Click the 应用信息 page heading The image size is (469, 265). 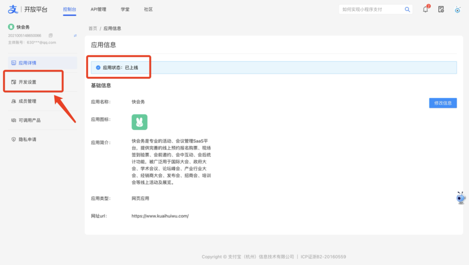tap(103, 45)
